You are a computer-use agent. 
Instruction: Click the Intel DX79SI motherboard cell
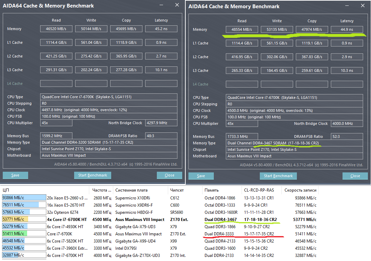coord(126,248)
